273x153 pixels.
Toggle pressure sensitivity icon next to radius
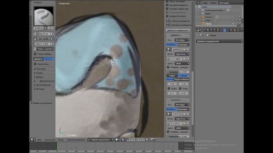click(52, 34)
